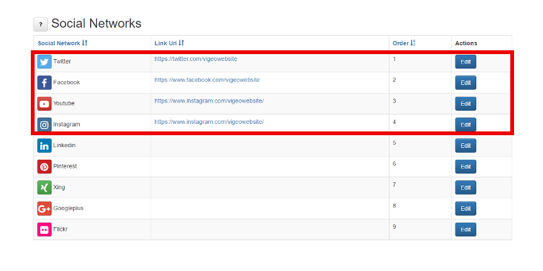Click the Googleplus logo icon
This screenshot has width=543, height=271.
click(x=44, y=208)
